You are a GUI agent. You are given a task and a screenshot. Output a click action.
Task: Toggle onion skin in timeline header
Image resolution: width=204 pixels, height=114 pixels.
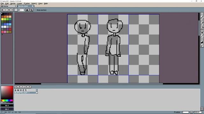(23, 90)
